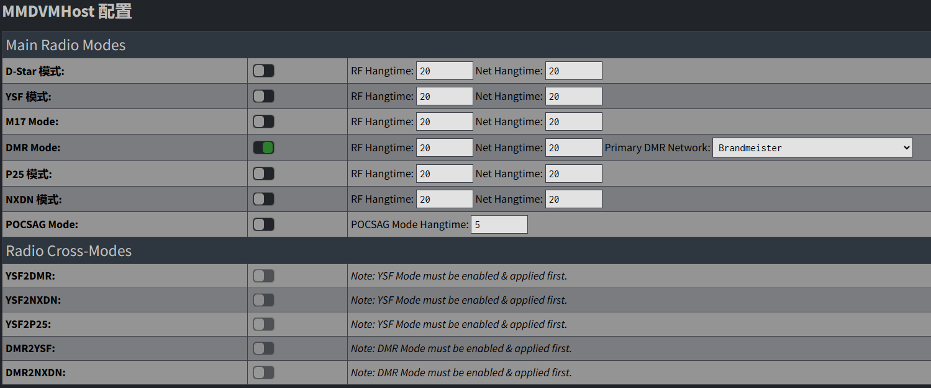Click the POCSAG Mode Hangtime input
The image size is (931, 388).
click(499, 224)
